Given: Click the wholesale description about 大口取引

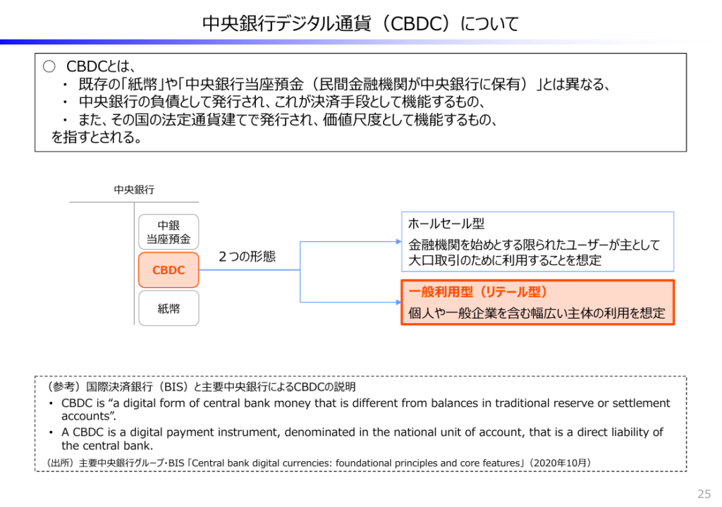Looking at the screenshot, I should click(534, 252).
